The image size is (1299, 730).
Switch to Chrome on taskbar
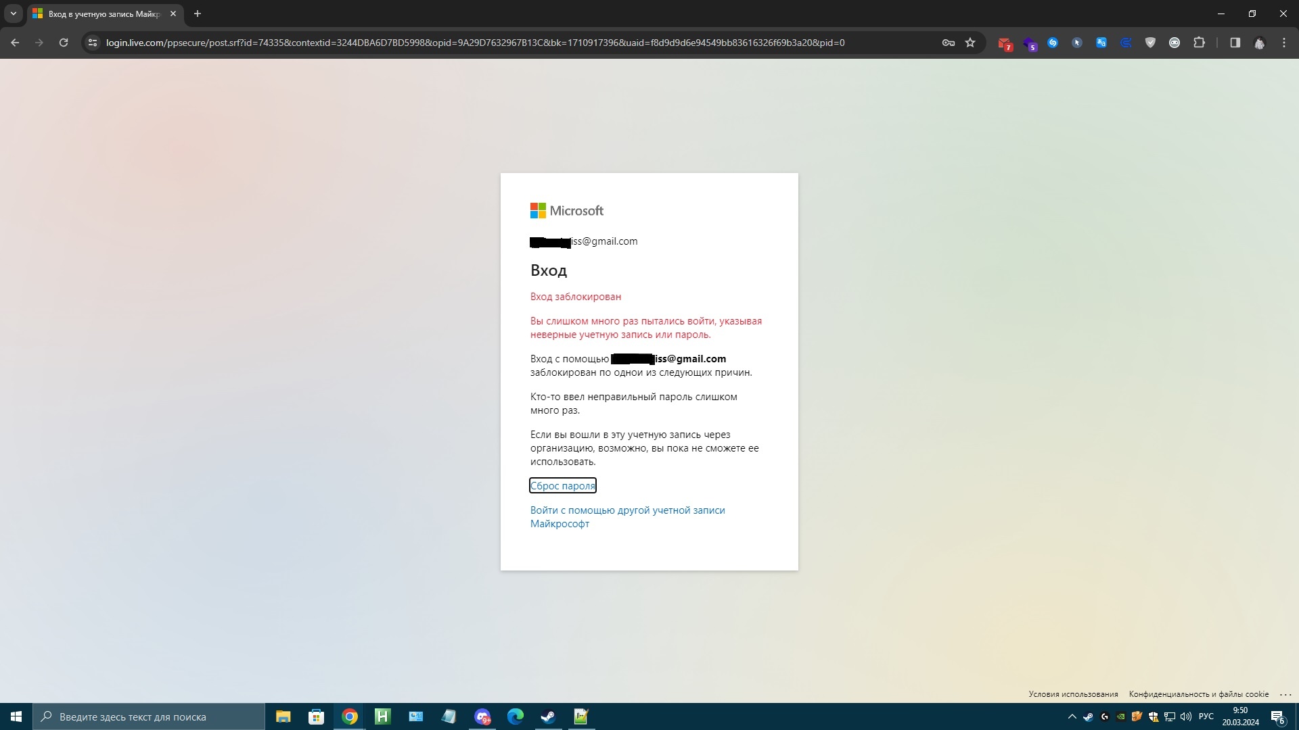(x=349, y=716)
